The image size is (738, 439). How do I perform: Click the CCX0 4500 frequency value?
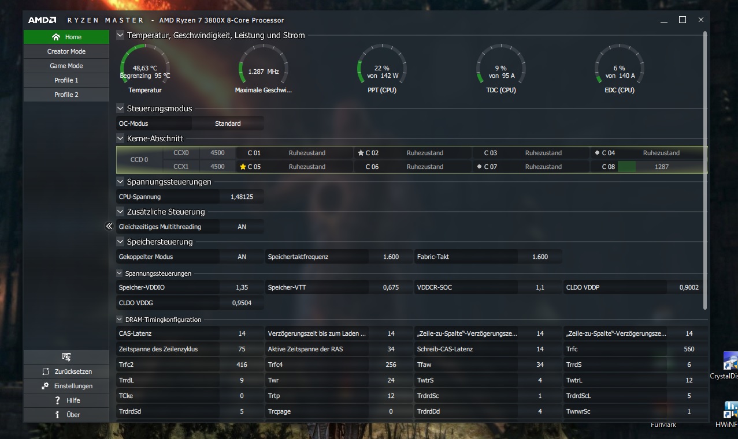(217, 153)
